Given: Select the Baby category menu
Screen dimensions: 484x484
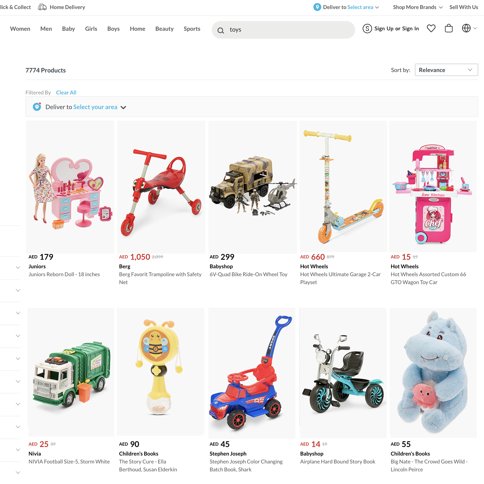Looking at the screenshot, I should tap(69, 29).
